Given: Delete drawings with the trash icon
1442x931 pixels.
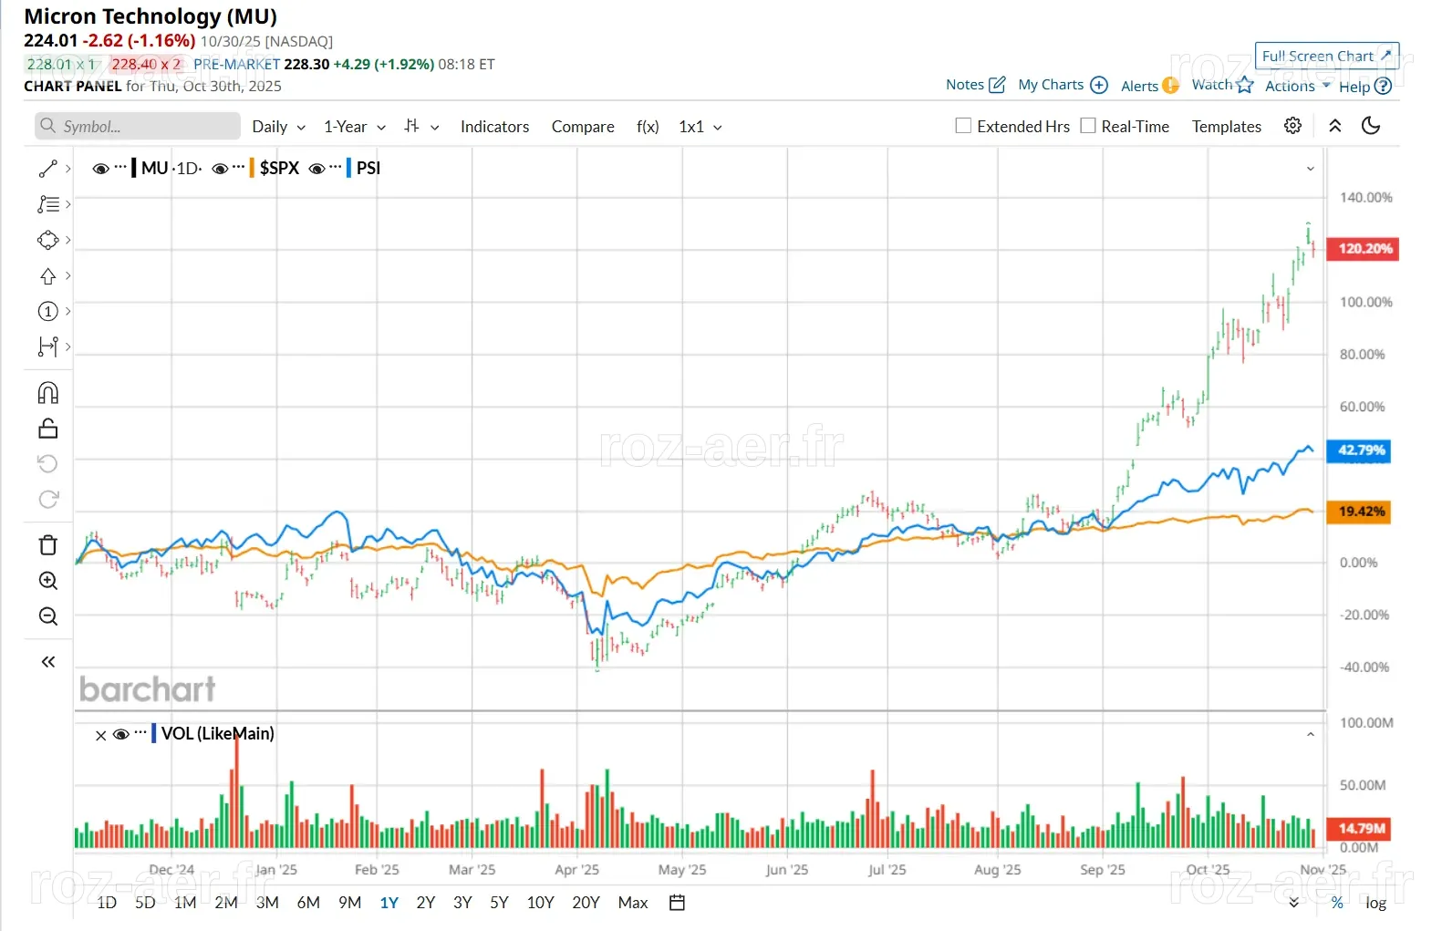Looking at the screenshot, I should [48, 545].
